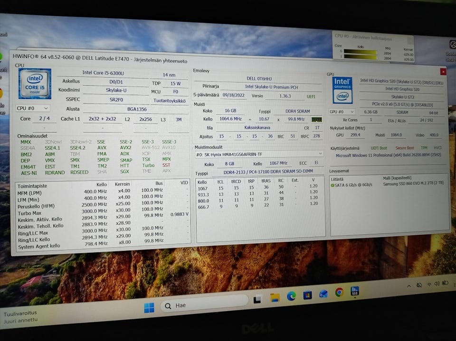
Task: Click the red SST feature flag
Action: click(166, 165)
